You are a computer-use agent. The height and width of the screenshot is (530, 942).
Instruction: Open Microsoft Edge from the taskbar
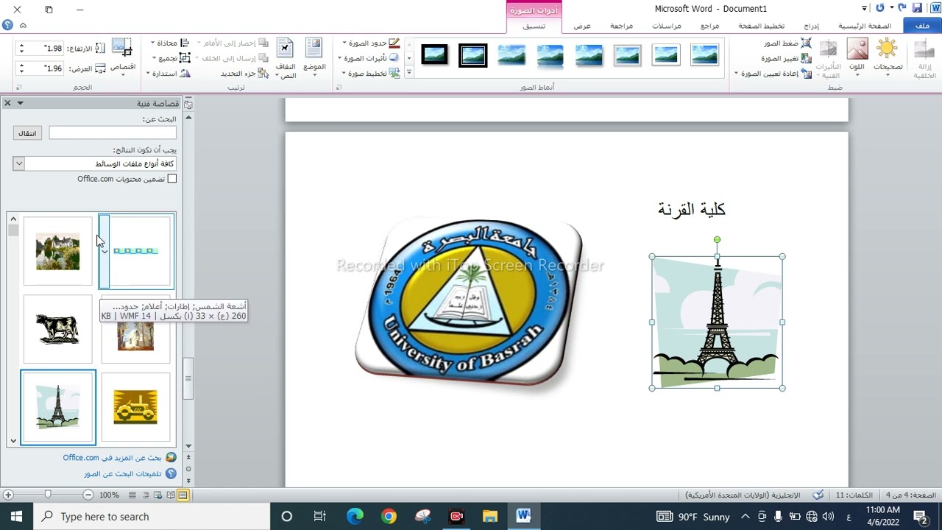(355, 516)
